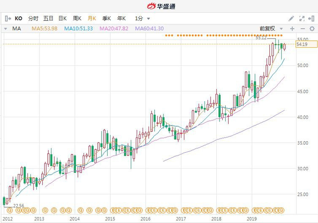Click the 2018 year axis label

click(216, 219)
